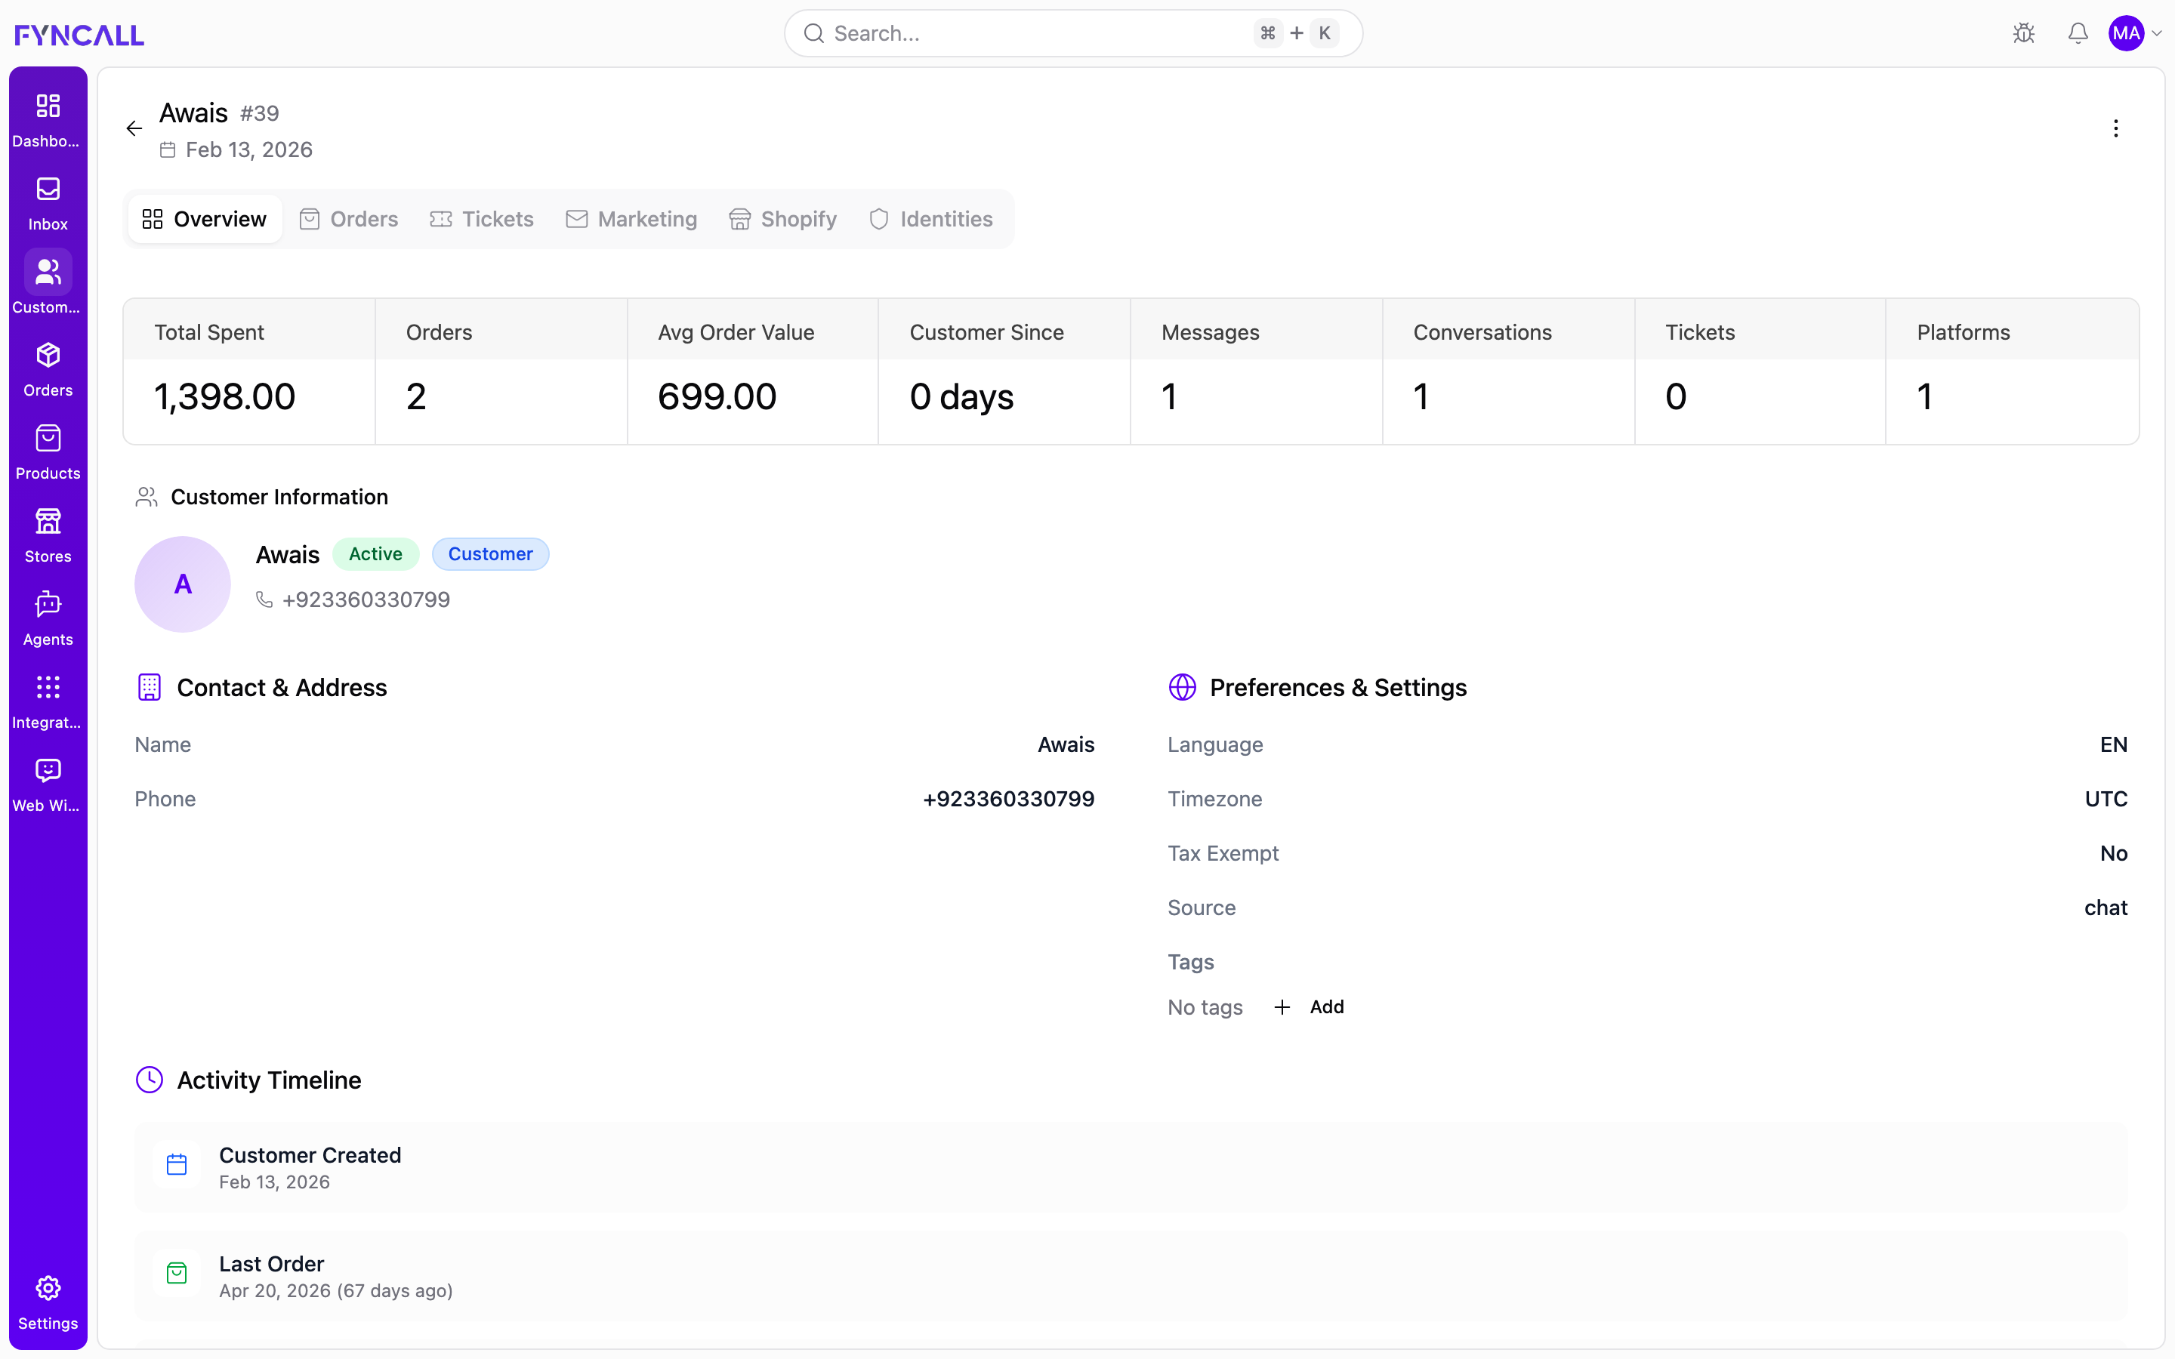The width and height of the screenshot is (2175, 1359).
Task: Open Web Widget in the sidebar
Action: pos(48,784)
